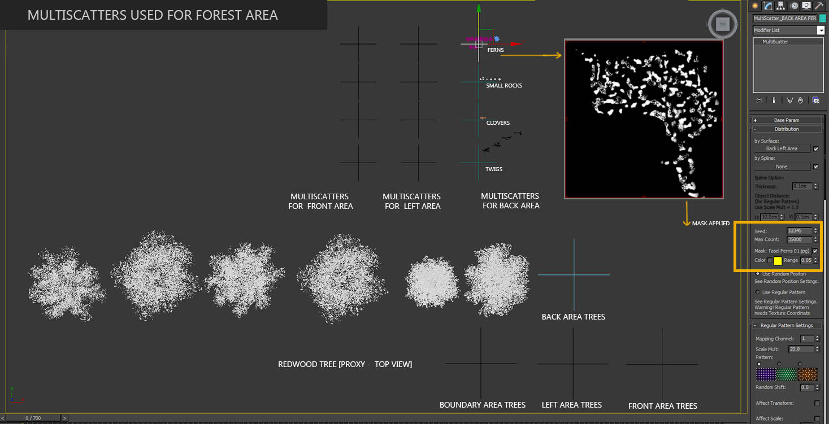Open Configure Modifier Sets icon

[816, 100]
